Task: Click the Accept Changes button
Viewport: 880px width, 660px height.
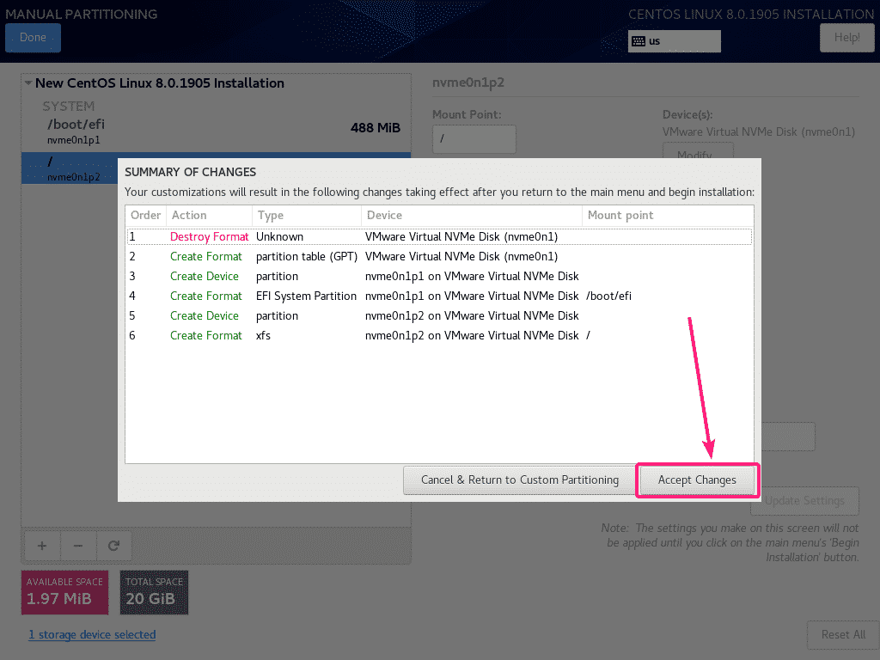Action: coord(697,480)
